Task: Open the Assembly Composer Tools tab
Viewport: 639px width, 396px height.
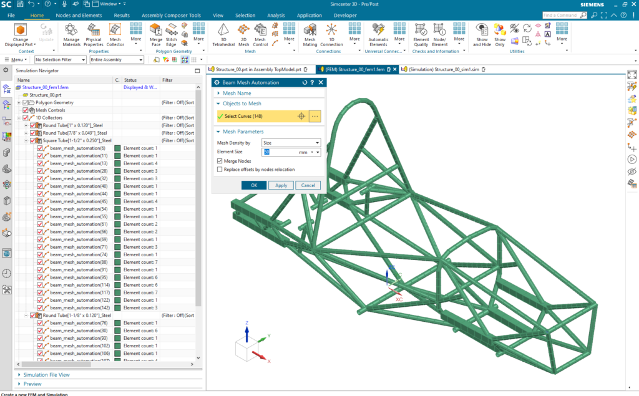Action: [x=173, y=15]
